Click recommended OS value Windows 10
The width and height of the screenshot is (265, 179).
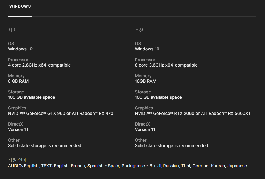click(147, 49)
